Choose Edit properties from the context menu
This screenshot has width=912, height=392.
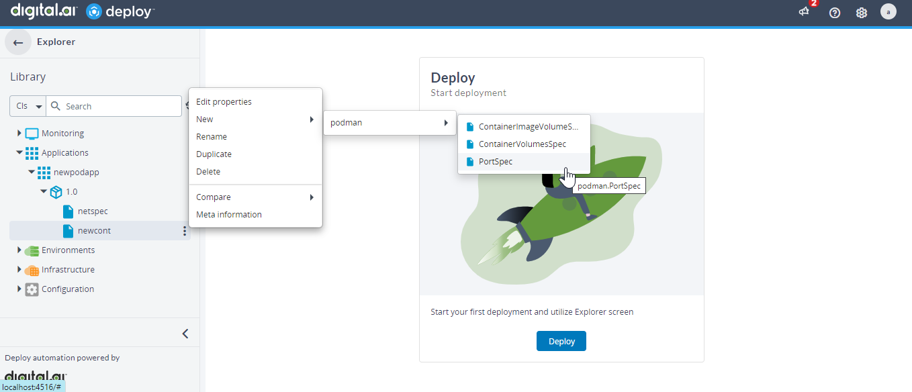(x=255, y=102)
